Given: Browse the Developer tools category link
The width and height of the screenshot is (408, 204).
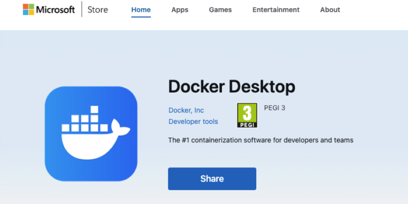Looking at the screenshot, I should pos(193,121).
